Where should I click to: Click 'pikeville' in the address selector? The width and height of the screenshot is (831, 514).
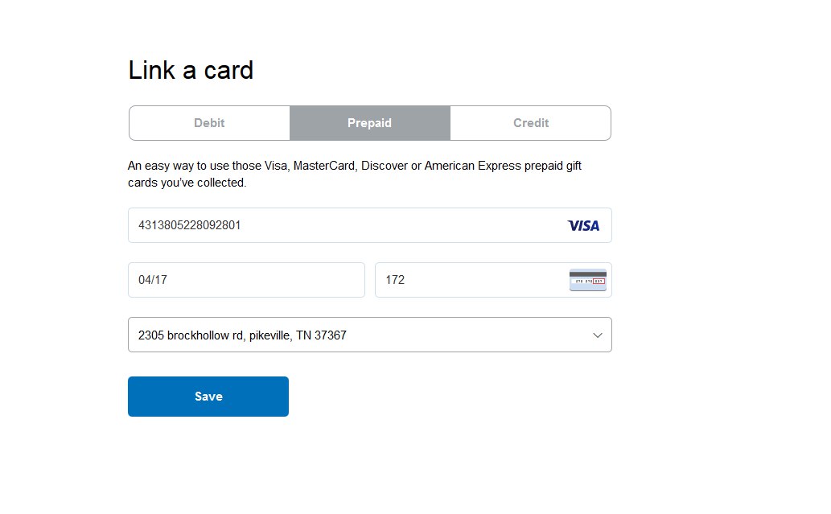click(x=270, y=335)
